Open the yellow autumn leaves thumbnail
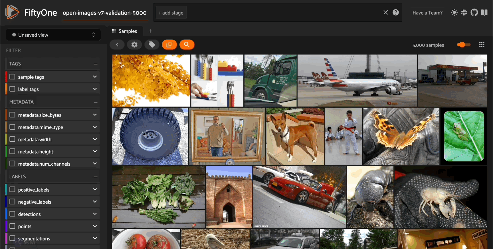493x249 pixels. [x=151, y=81]
